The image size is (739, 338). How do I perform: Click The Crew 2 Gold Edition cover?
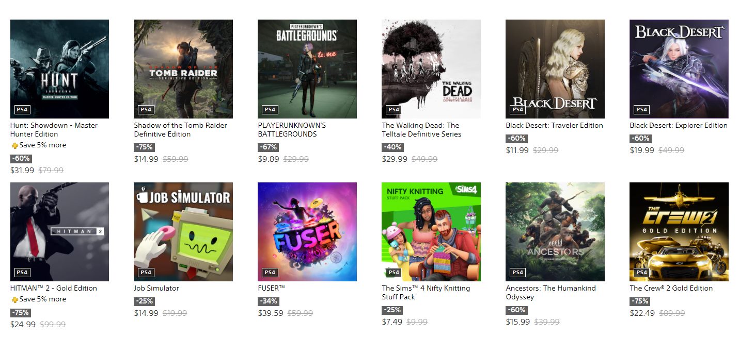tap(679, 232)
